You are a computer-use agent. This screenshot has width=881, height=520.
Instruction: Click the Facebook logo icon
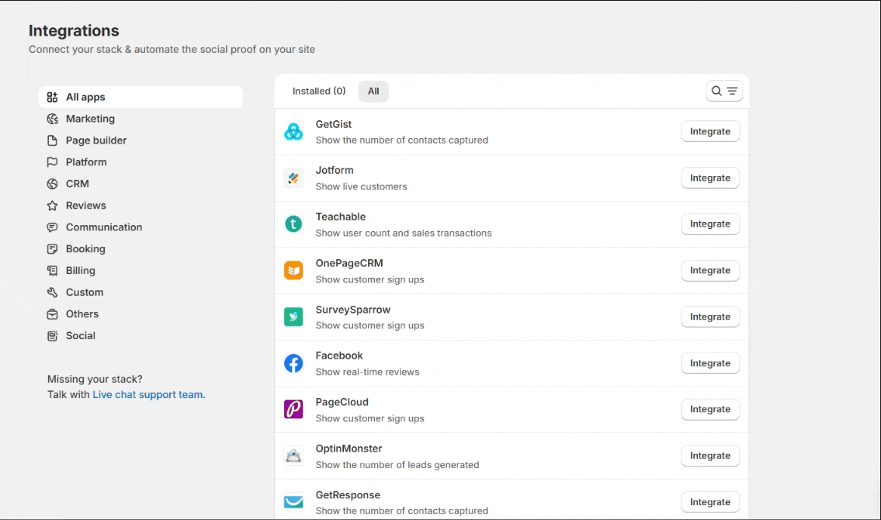point(293,363)
